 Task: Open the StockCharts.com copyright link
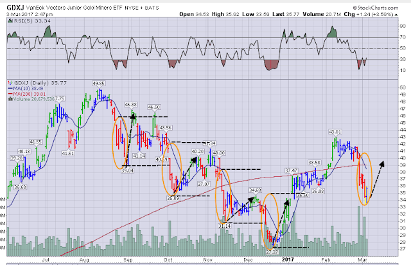(x=376, y=8)
